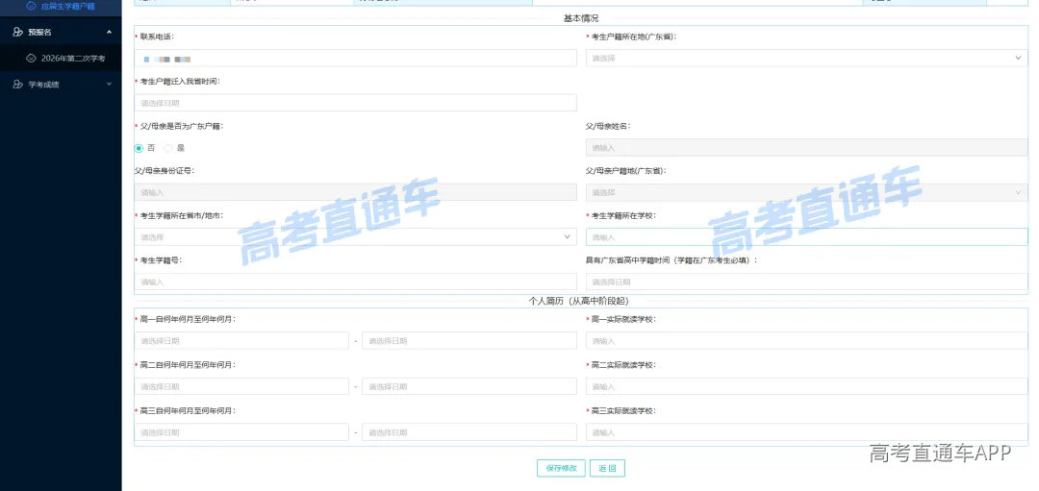Screen dimensions: 1039x491
Task: Click the 联系电话 label text
Action: (157, 37)
